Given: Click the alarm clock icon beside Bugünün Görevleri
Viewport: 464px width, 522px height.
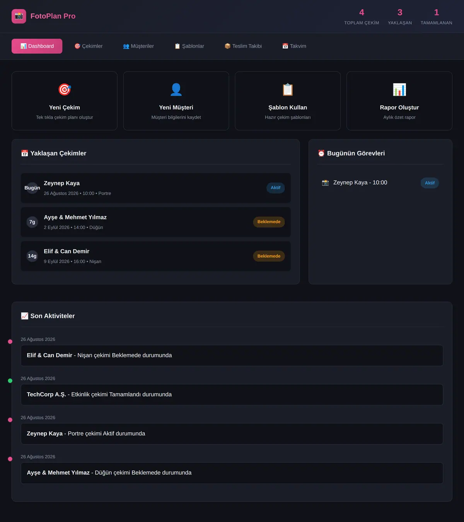Looking at the screenshot, I should [321, 153].
